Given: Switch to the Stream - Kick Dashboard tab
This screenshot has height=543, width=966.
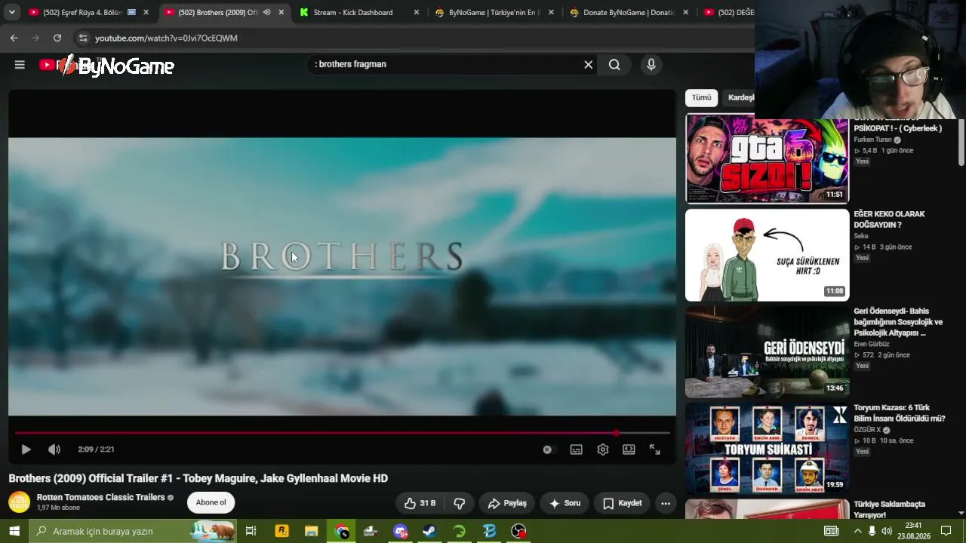Looking at the screenshot, I should tap(353, 12).
